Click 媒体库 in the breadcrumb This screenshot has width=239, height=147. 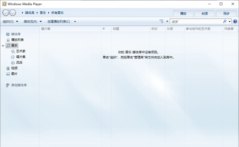(x=30, y=13)
